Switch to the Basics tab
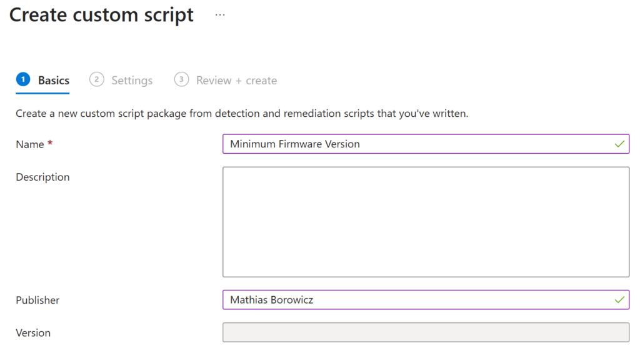 click(53, 81)
